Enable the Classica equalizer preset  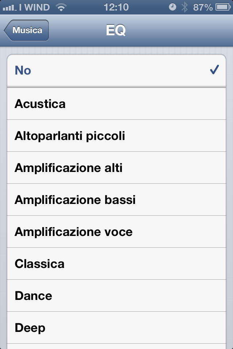116,264
